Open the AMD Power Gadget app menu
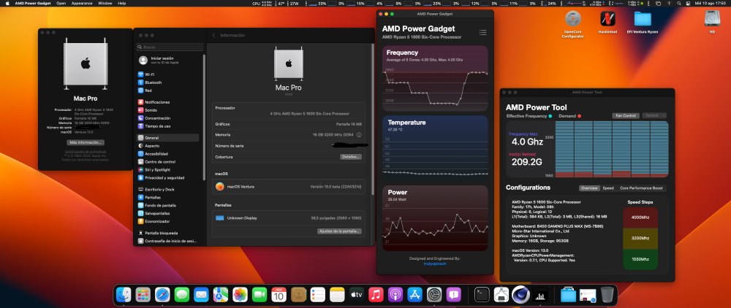Screen dimensions: 731x308 pos(34,3)
